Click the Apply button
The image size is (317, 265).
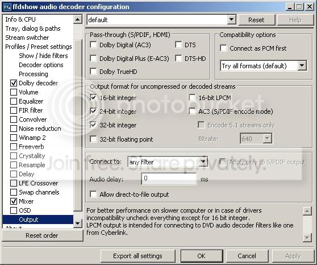point(293,256)
